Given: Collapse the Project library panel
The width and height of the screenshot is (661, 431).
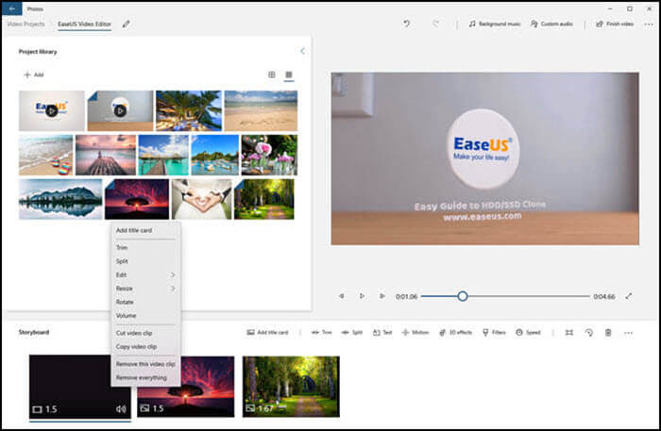Looking at the screenshot, I should tap(302, 51).
